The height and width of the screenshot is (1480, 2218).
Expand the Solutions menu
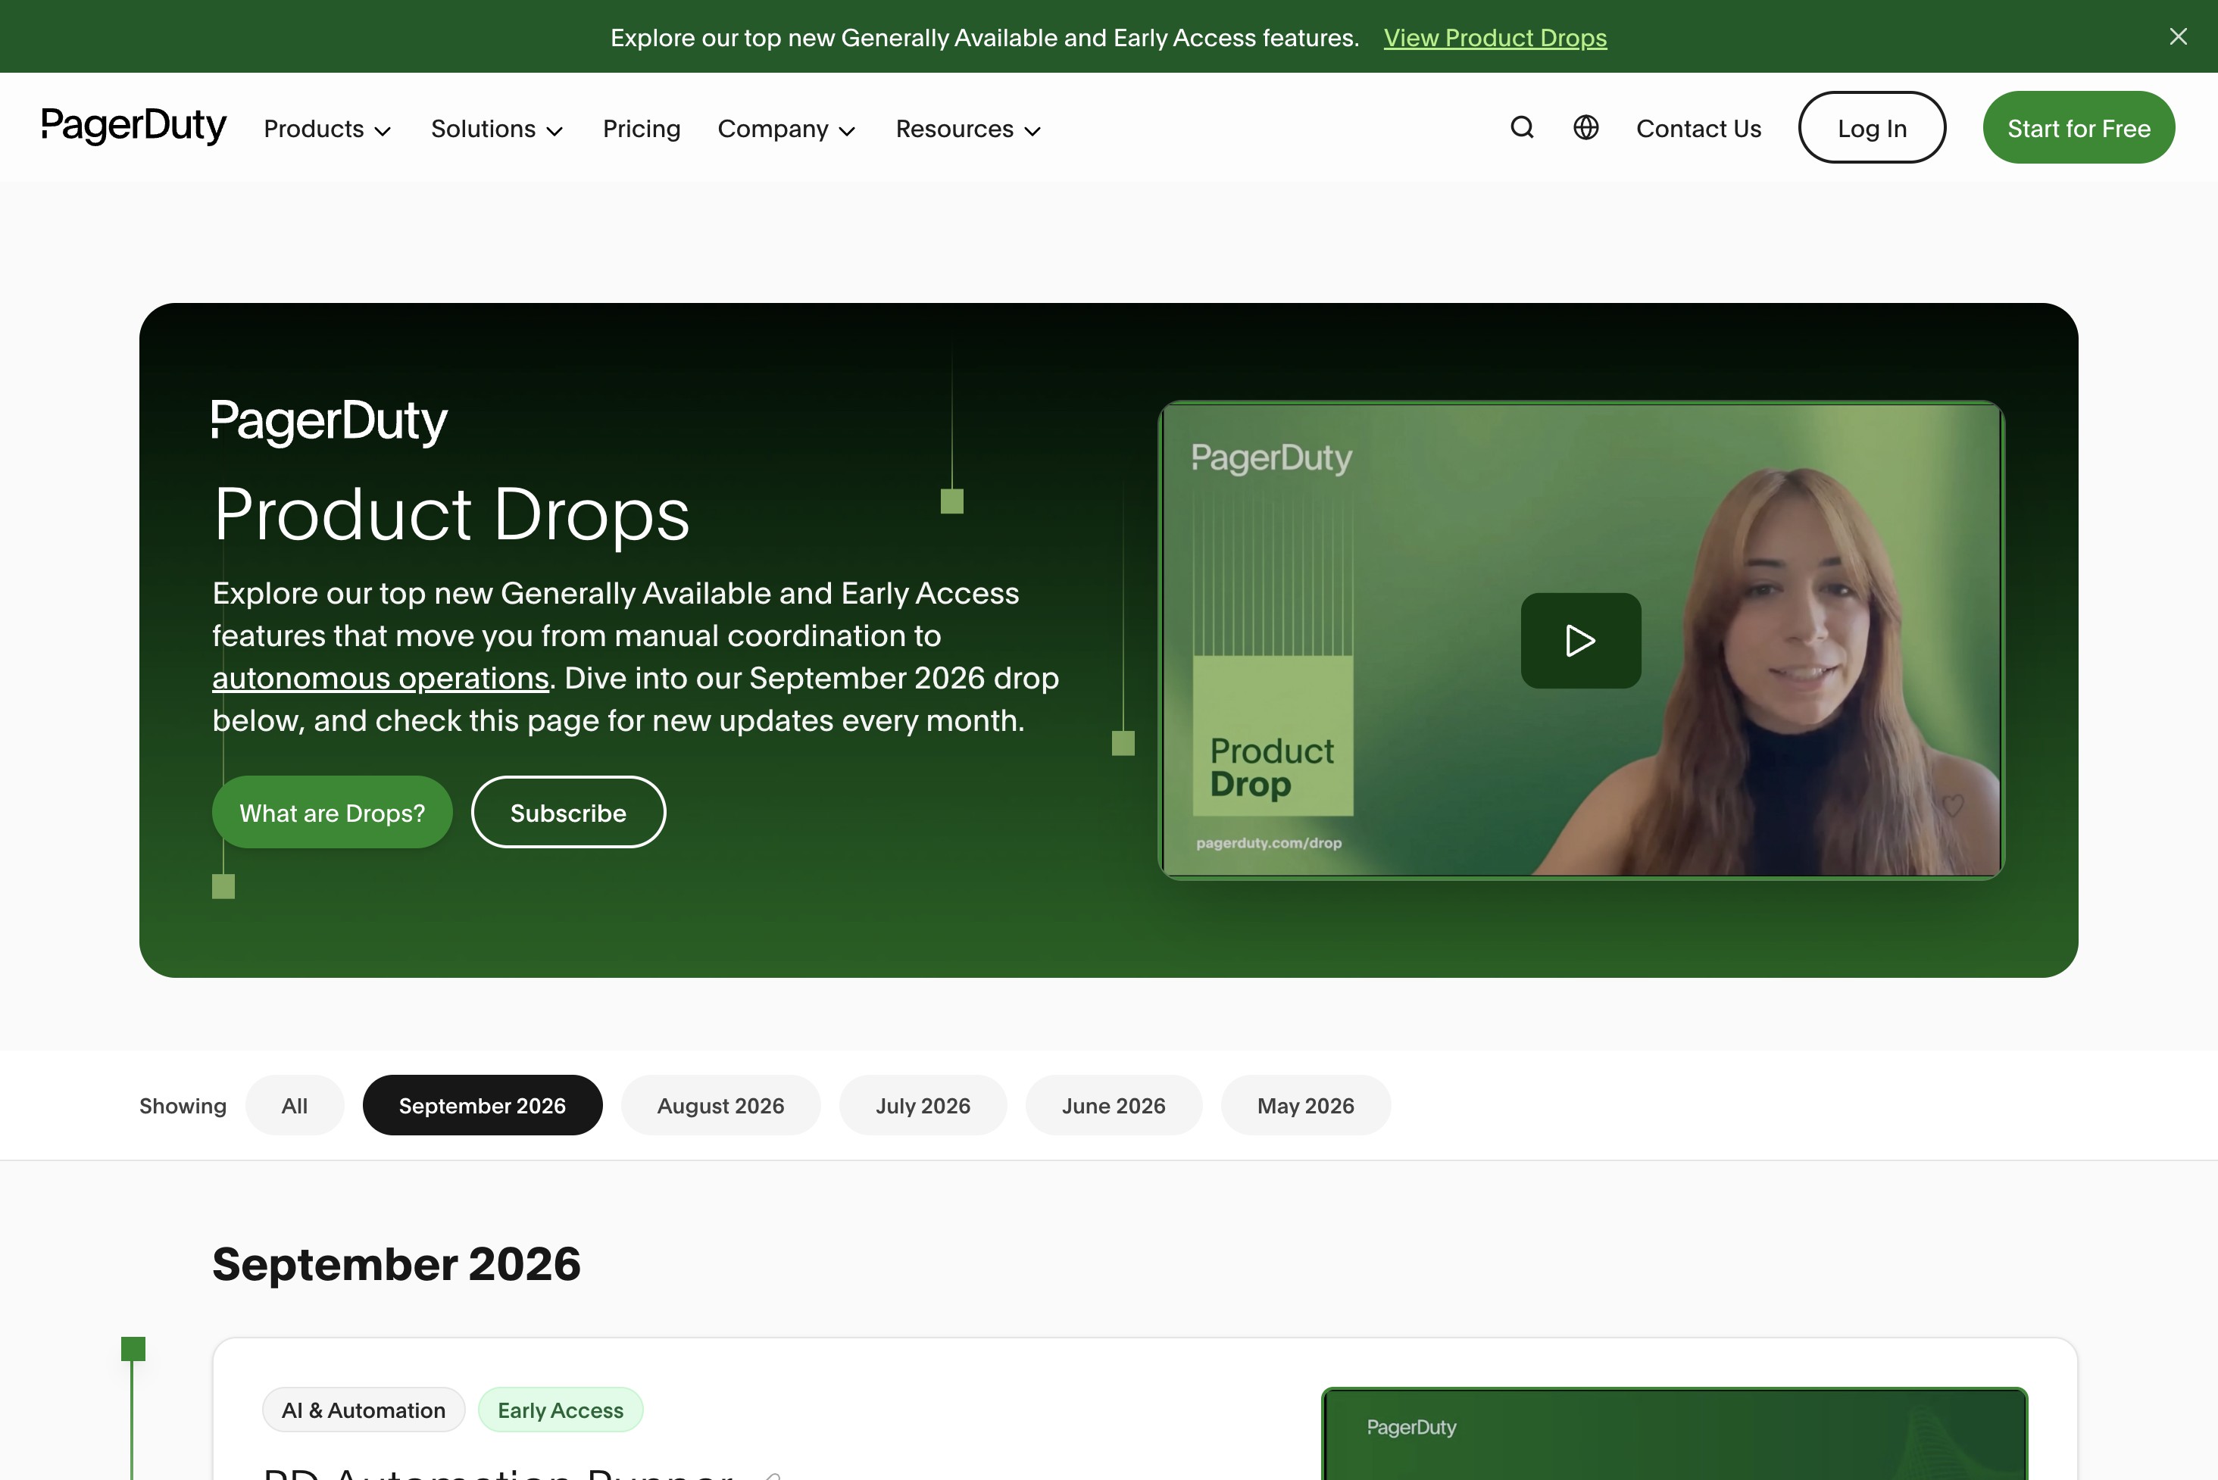pos(496,128)
